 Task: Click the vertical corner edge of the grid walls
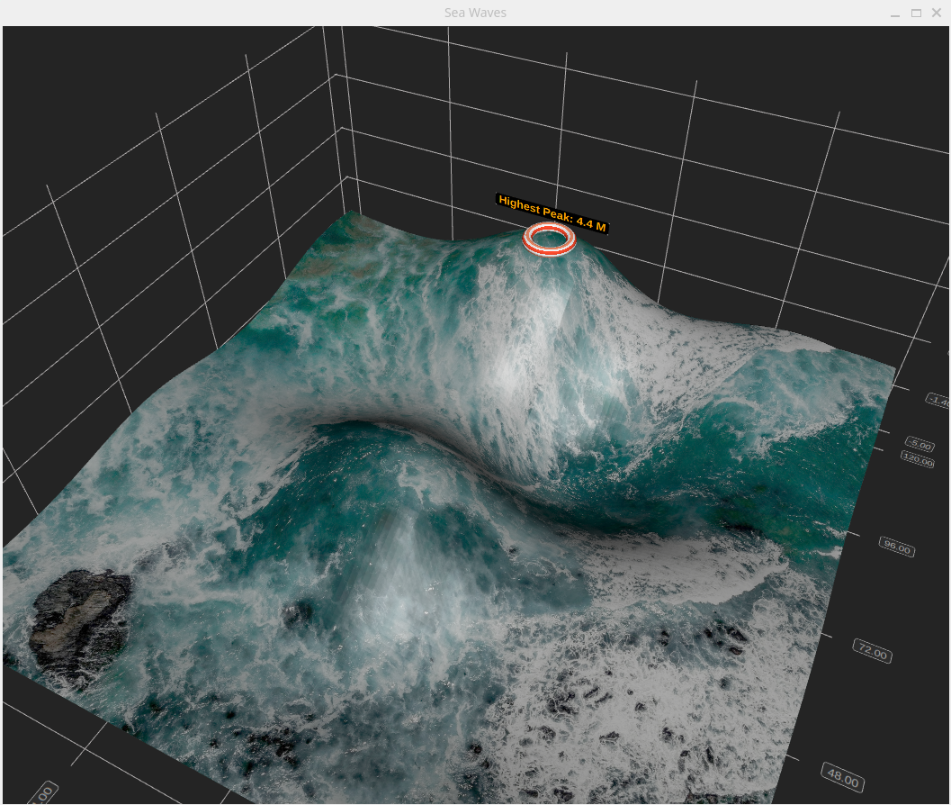coord(342,117)
